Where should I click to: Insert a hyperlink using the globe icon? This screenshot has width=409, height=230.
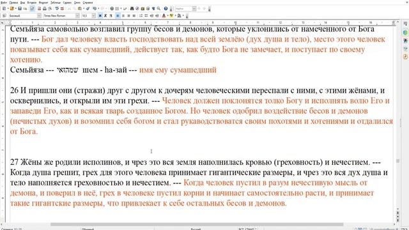[112, 8]
